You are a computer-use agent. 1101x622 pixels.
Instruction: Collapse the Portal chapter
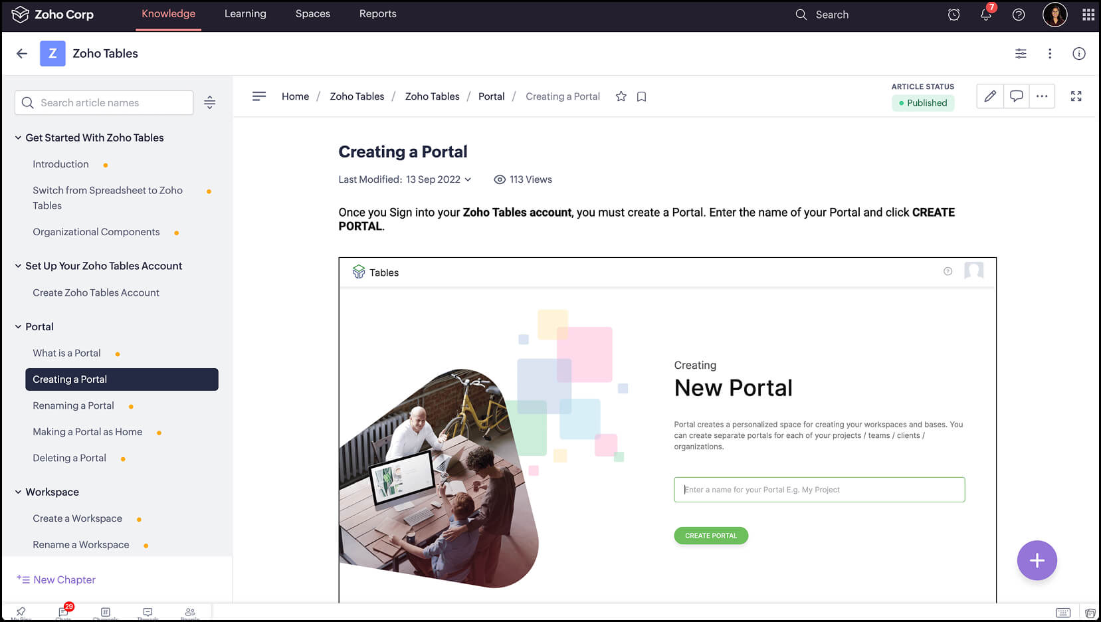tap(17, 326)
